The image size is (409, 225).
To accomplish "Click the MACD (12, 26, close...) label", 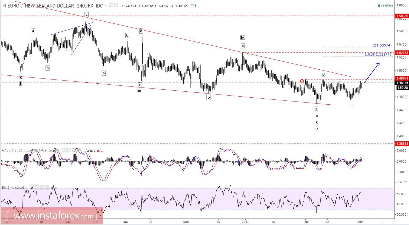I will pyautogui.click(x=28, y=150).
